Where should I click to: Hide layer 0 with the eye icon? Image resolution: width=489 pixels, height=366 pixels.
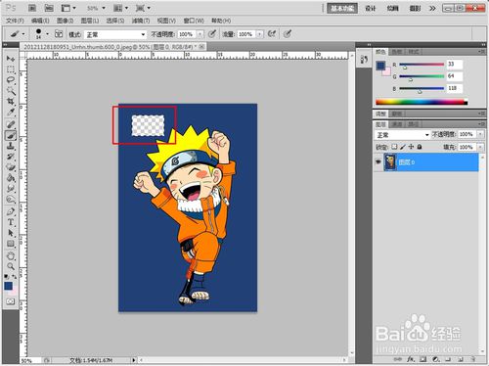click(378, 161)
